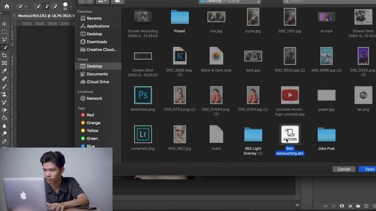The image size is (376, 211).
Task: Open Desktop under Favorites
Action: pos(94,34)
